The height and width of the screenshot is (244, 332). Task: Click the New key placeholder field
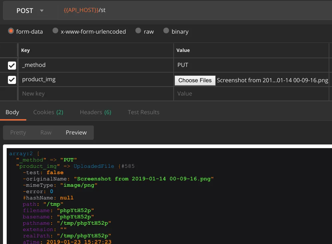[96, 94]
